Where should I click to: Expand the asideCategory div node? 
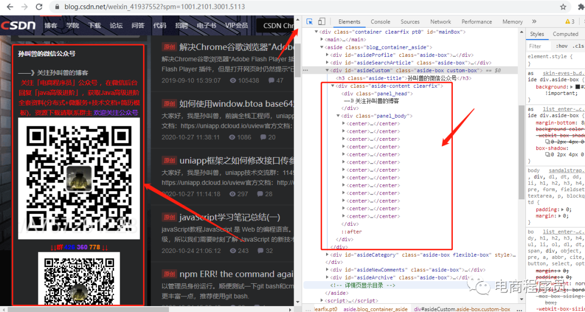click(x=328, y=255)
